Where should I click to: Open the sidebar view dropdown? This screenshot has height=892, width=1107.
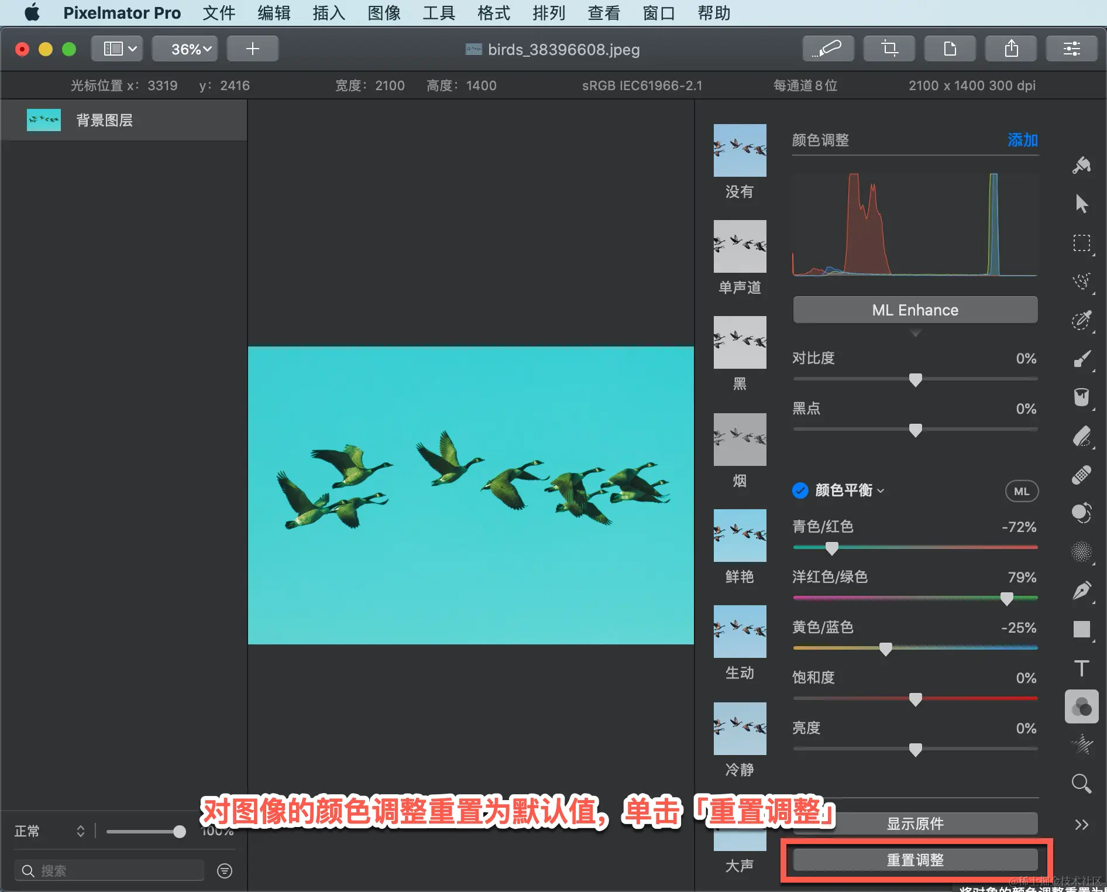[117, 49]
